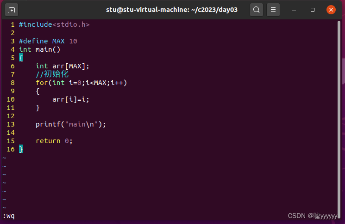Place cursor on int arr[MAX] declaration

63,66
